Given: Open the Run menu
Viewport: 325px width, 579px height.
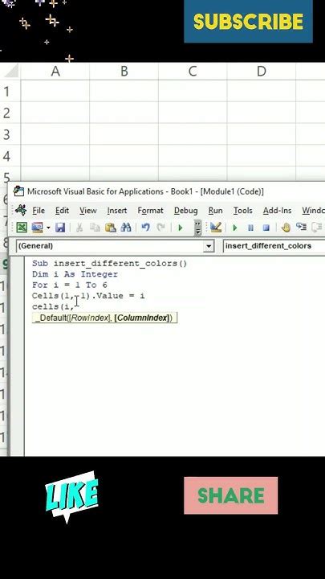Looking at the screenshot, I should click(215, 211).
